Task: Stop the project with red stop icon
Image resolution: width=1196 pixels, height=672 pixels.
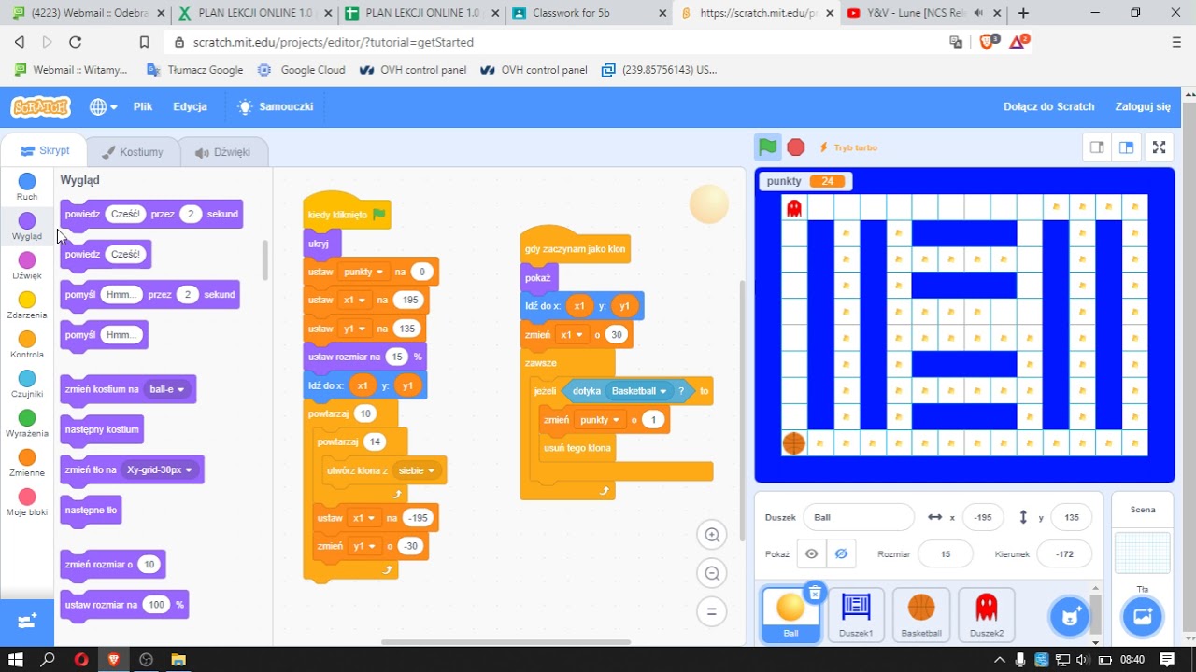Action: pyautogui.click(x=796, y=147)
